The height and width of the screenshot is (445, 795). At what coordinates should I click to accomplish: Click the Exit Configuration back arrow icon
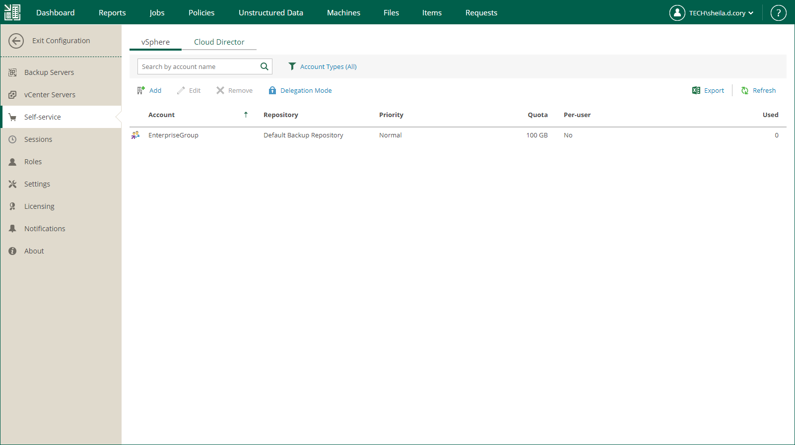pos(16,41)
